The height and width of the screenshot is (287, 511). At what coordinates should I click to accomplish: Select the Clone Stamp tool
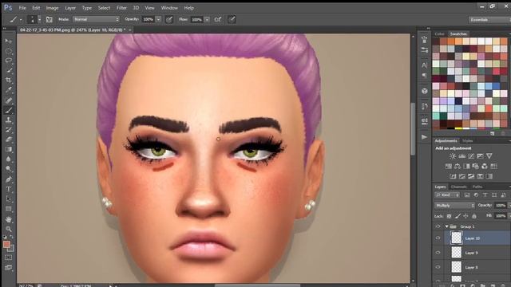click(x=9, y=120)
